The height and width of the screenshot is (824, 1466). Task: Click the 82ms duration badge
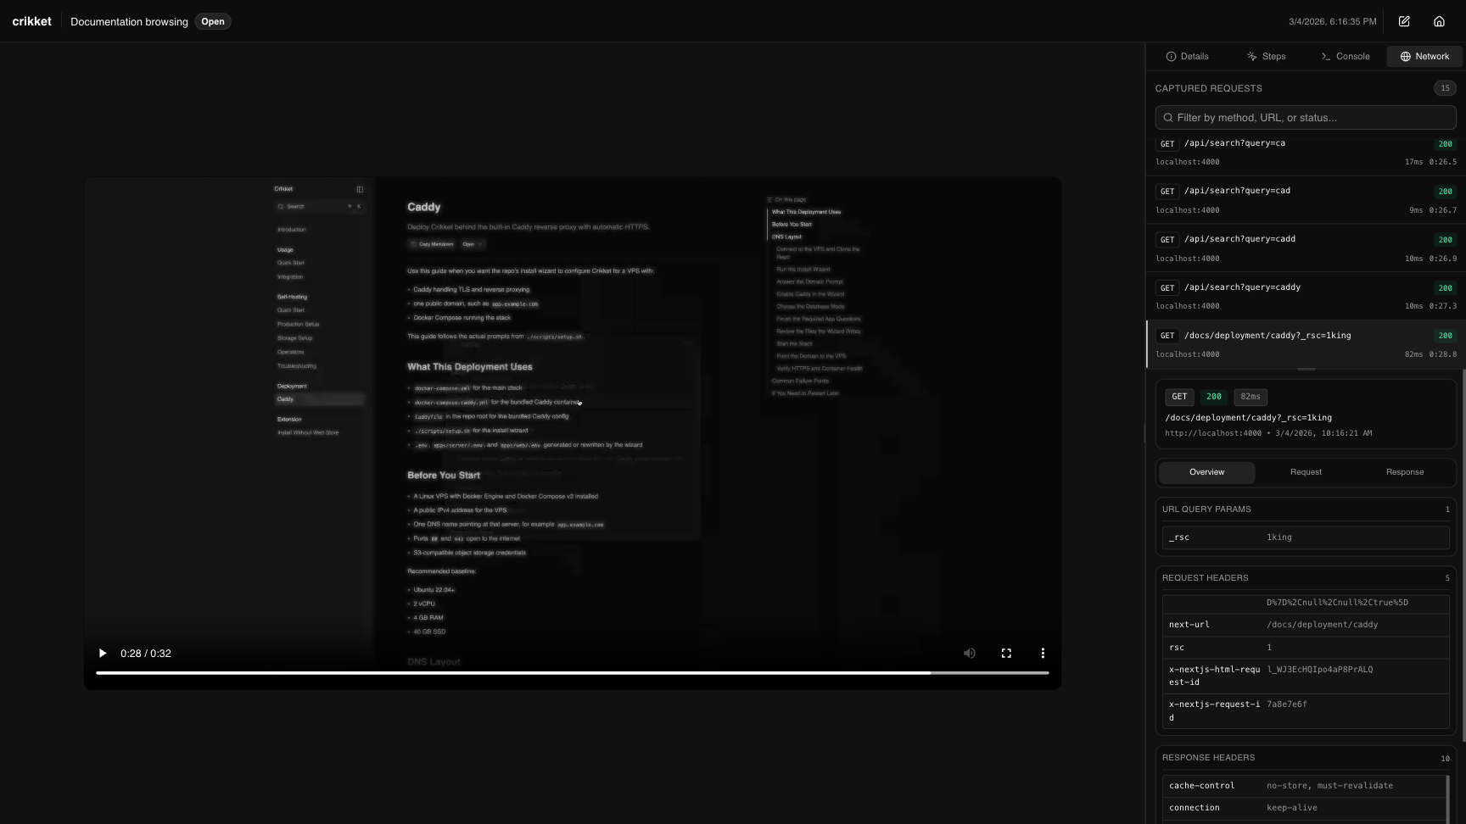pyautogui.click(x=1251, y=397)
